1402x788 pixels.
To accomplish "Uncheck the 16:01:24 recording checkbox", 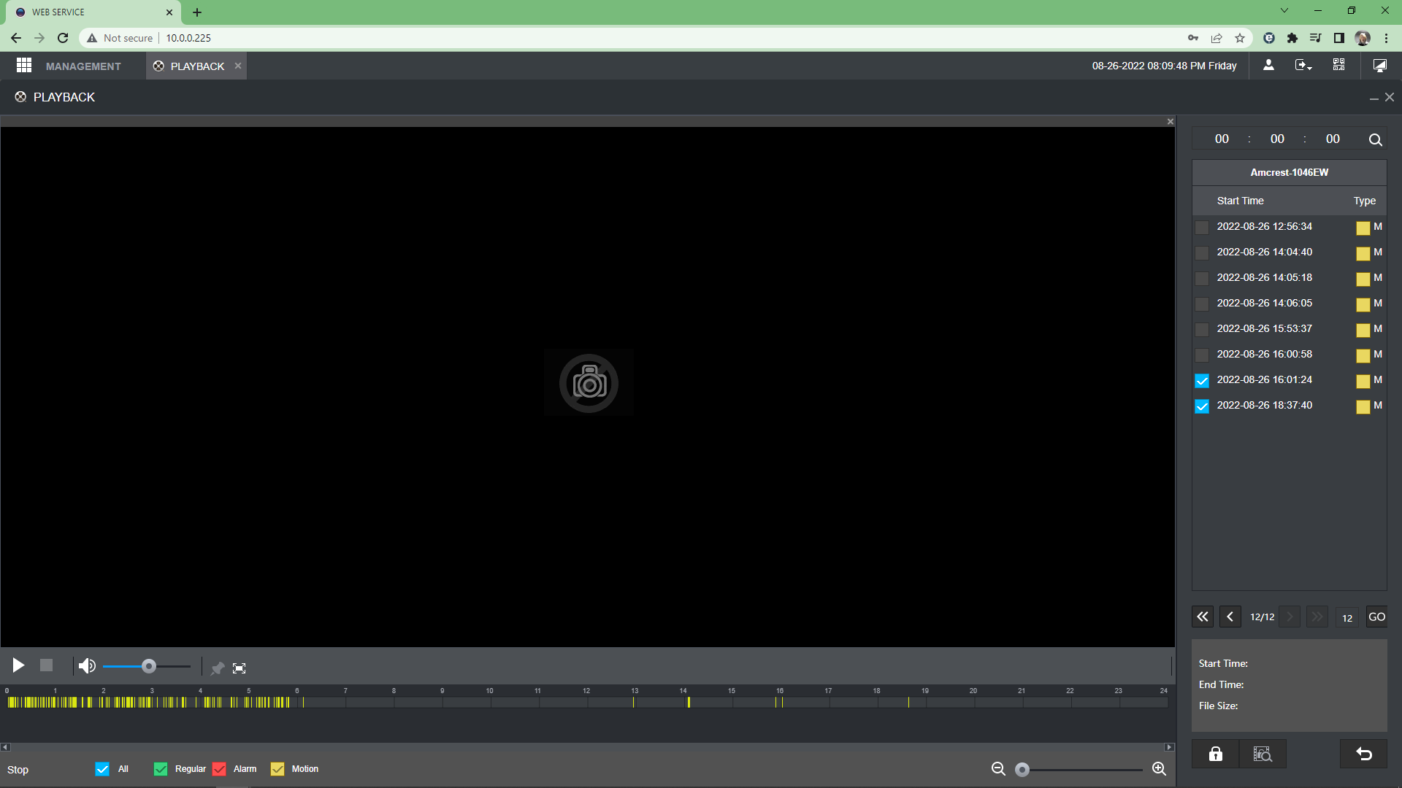I will pos(1202,381).
